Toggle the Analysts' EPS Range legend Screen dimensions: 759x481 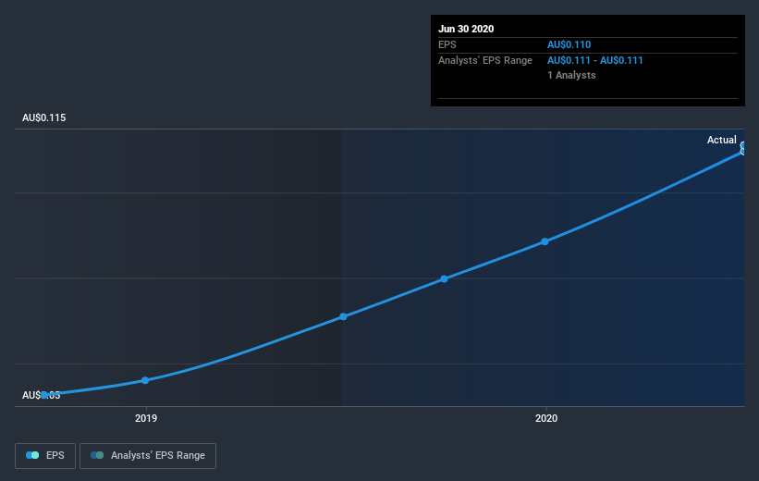(148, 456)
